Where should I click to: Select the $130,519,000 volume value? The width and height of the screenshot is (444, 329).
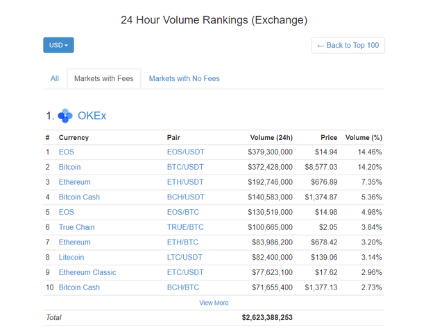click(x=270, y=212)
